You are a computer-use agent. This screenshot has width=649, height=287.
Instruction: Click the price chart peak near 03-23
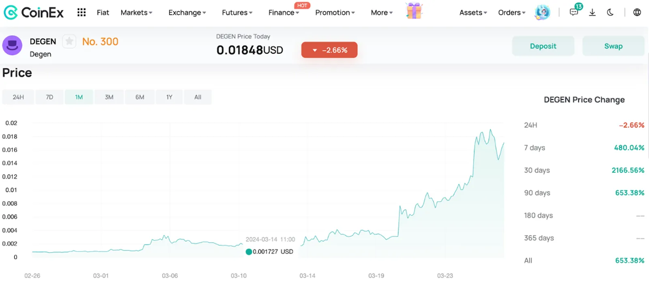tap(490, 130)
